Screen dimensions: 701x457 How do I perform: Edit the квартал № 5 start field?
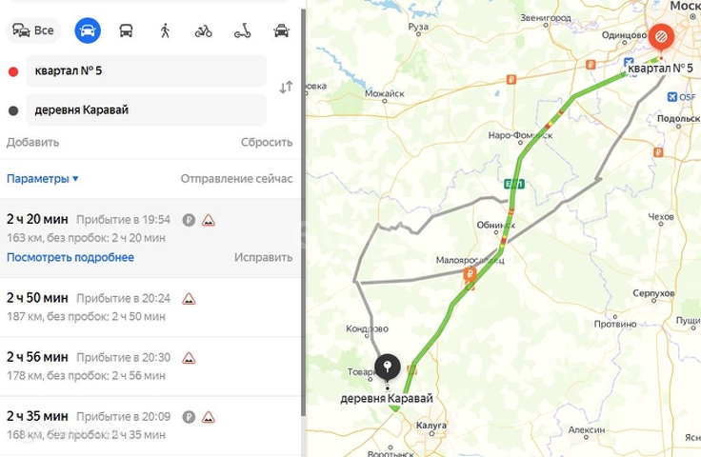pyautogui.click(x=146, y=71)
